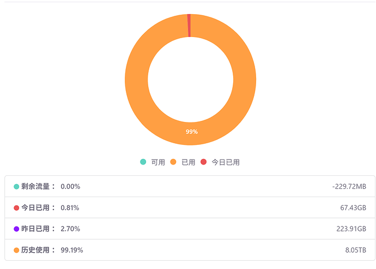Click the teal 可用 legend dot
This screenshot has width=376, height=269.
point(143,162)
